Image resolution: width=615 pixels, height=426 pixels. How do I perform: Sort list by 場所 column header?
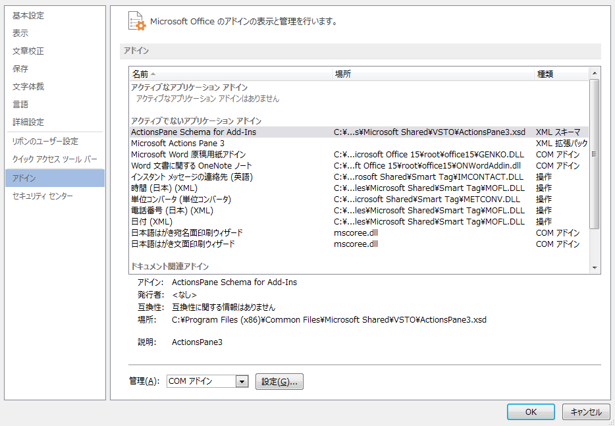433,74
